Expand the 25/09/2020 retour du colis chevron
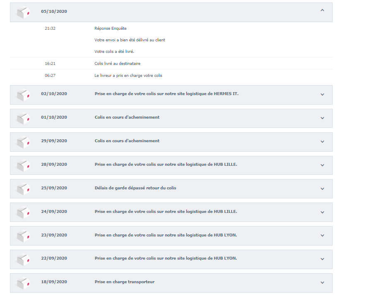 tap(322, 189)
